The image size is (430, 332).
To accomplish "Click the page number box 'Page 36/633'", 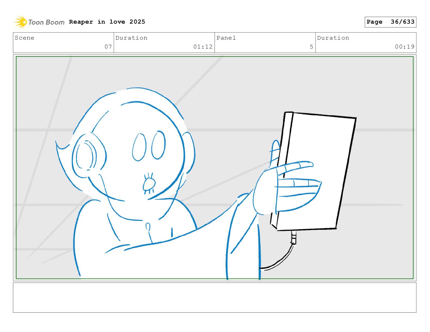I will coord(390,22).
